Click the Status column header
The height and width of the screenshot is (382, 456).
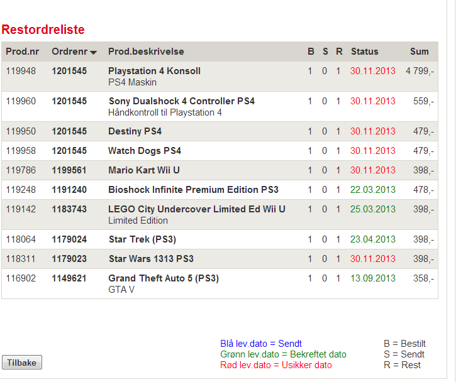364,52
